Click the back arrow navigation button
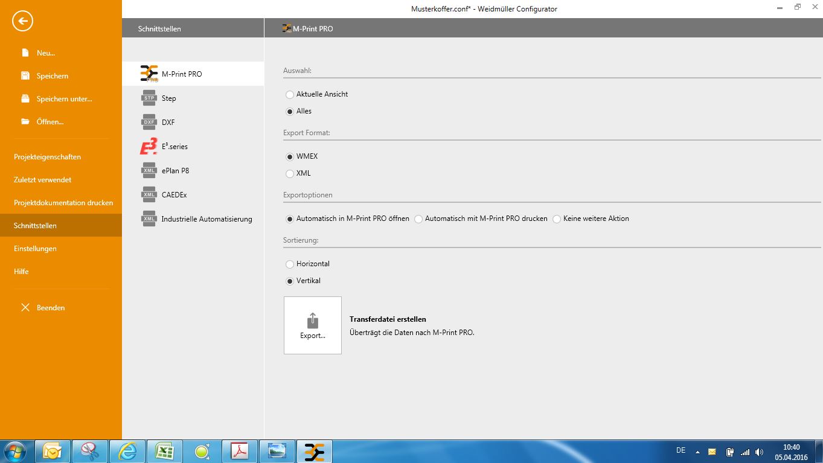The image size is (823, 463). [22, 21]
